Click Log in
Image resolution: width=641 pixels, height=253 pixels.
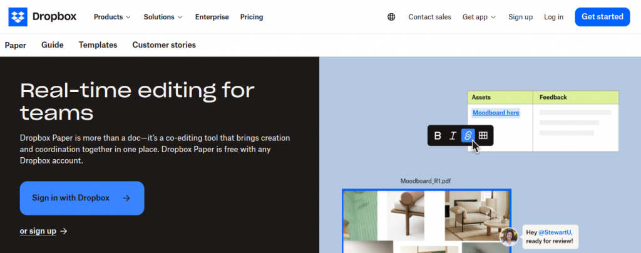pos(553,17)
